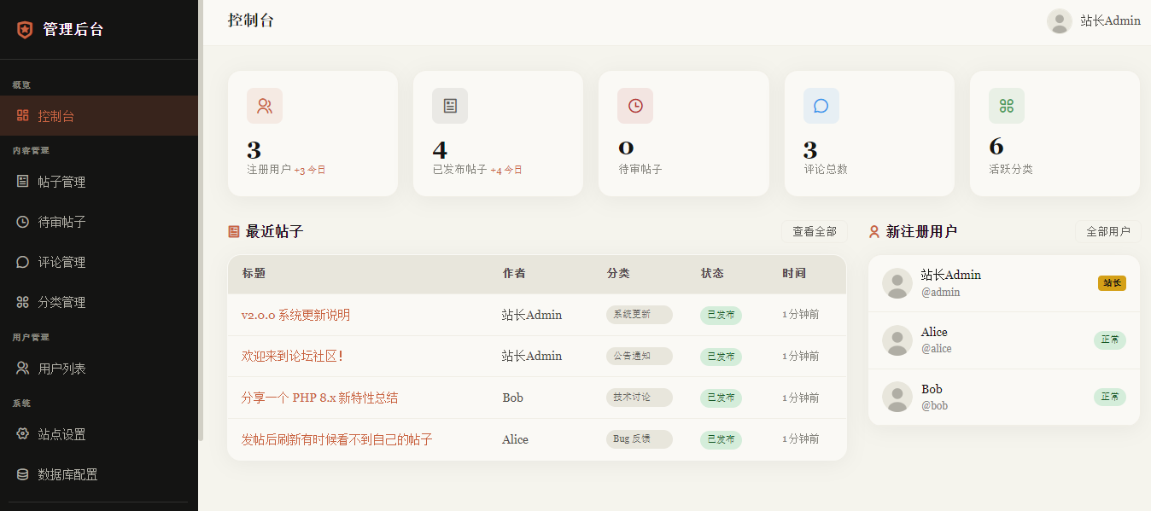Click the 站长Admin name in top bar
Viewport: 1151px width, 511px height.
(x=1110, y=21)
